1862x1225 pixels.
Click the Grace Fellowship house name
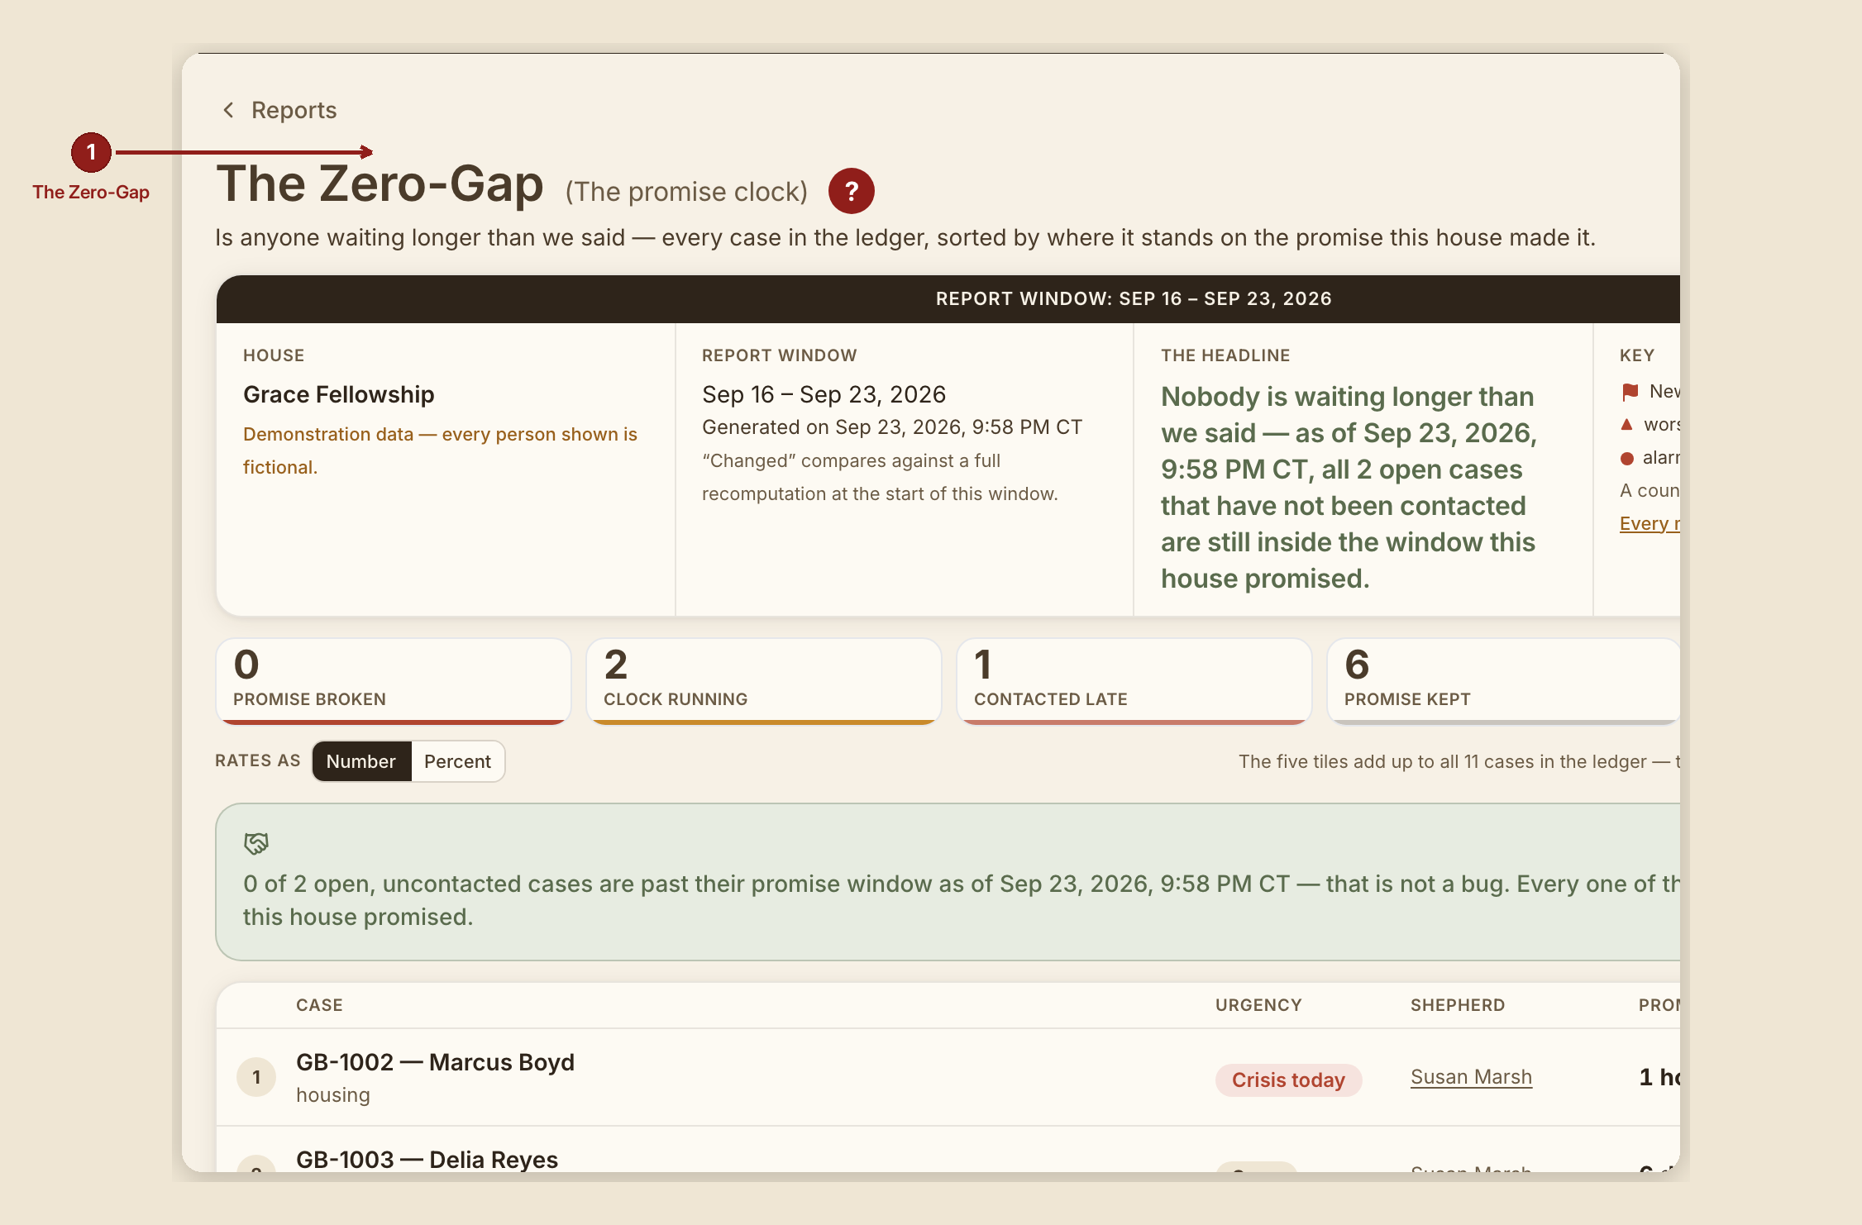pos(339,394)
